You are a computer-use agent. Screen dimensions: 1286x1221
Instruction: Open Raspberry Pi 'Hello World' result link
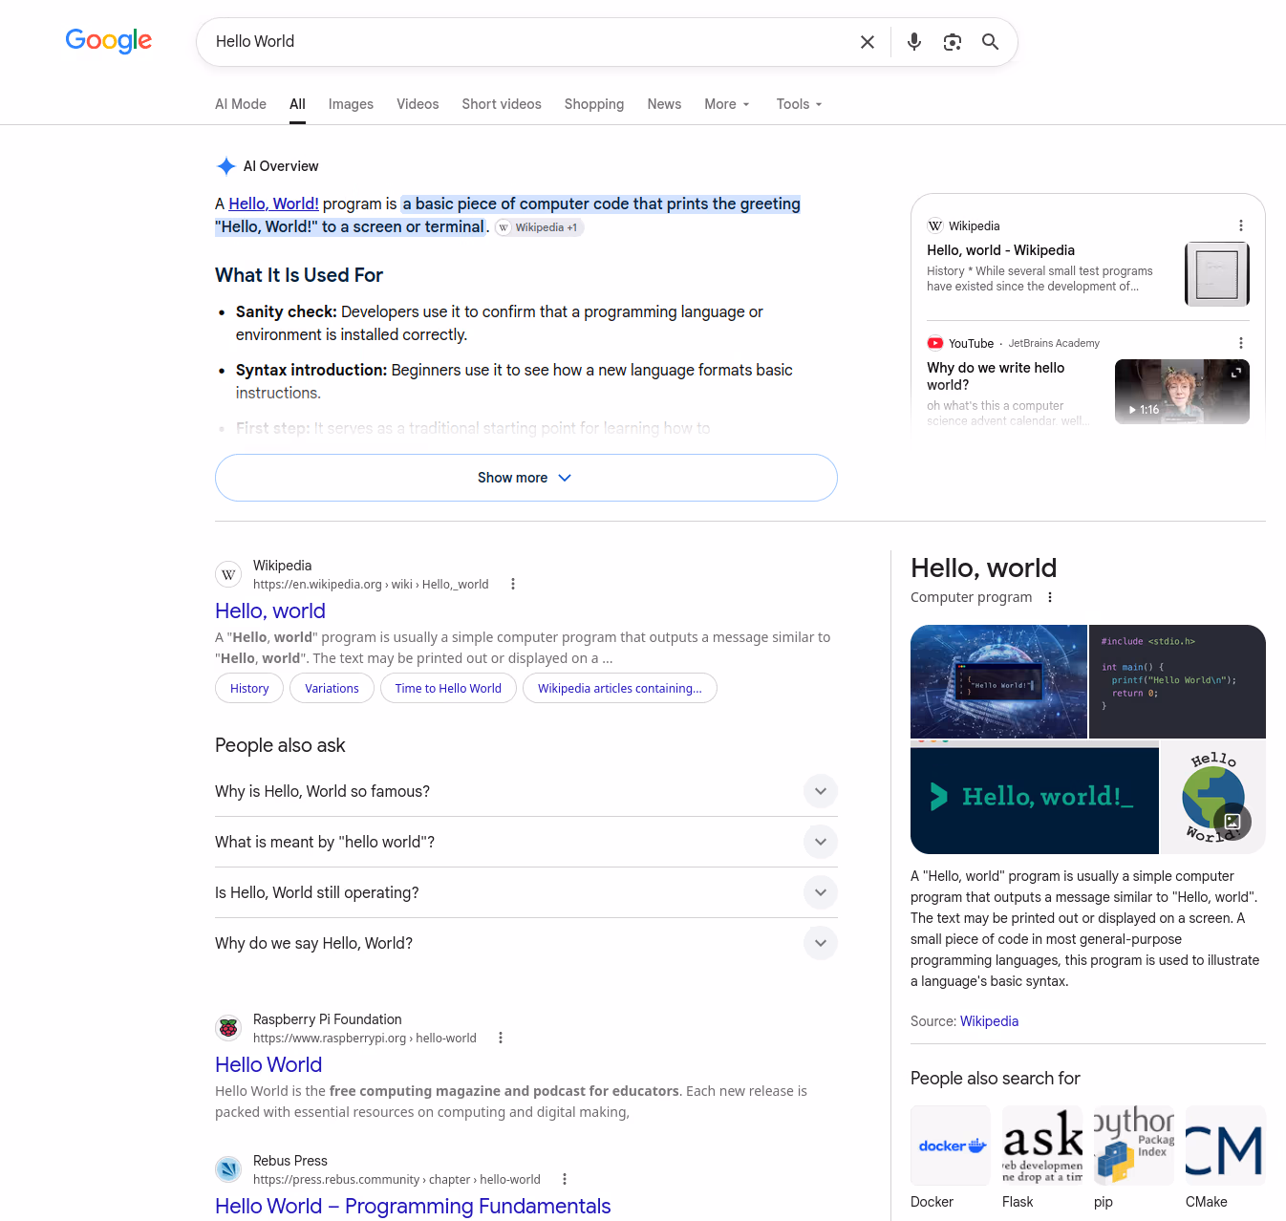tap(268, 1065)
